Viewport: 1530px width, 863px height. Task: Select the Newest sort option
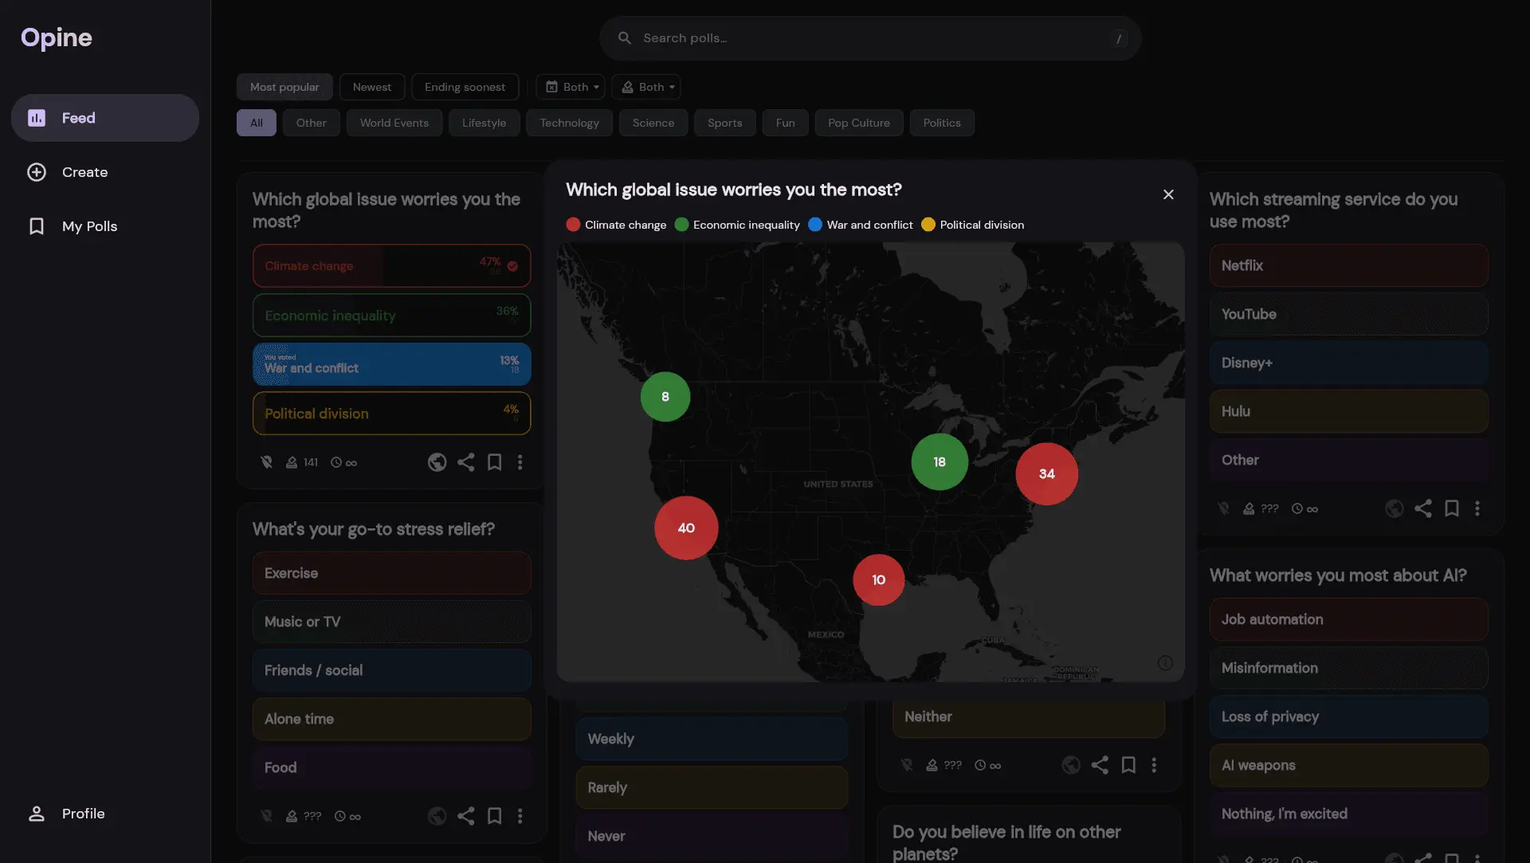[x=372, y=87]
